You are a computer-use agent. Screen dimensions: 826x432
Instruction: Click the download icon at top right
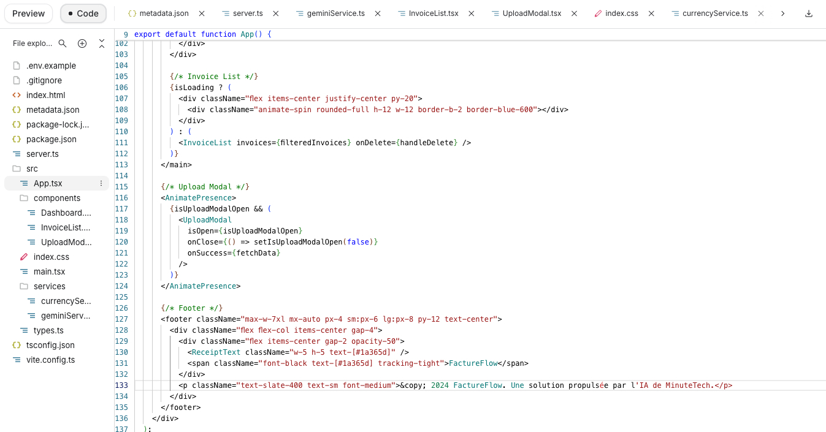(x=809, y=13)
